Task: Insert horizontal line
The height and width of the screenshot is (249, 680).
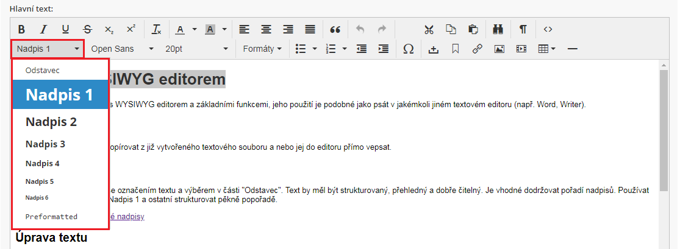Action: tap(572, 49)
